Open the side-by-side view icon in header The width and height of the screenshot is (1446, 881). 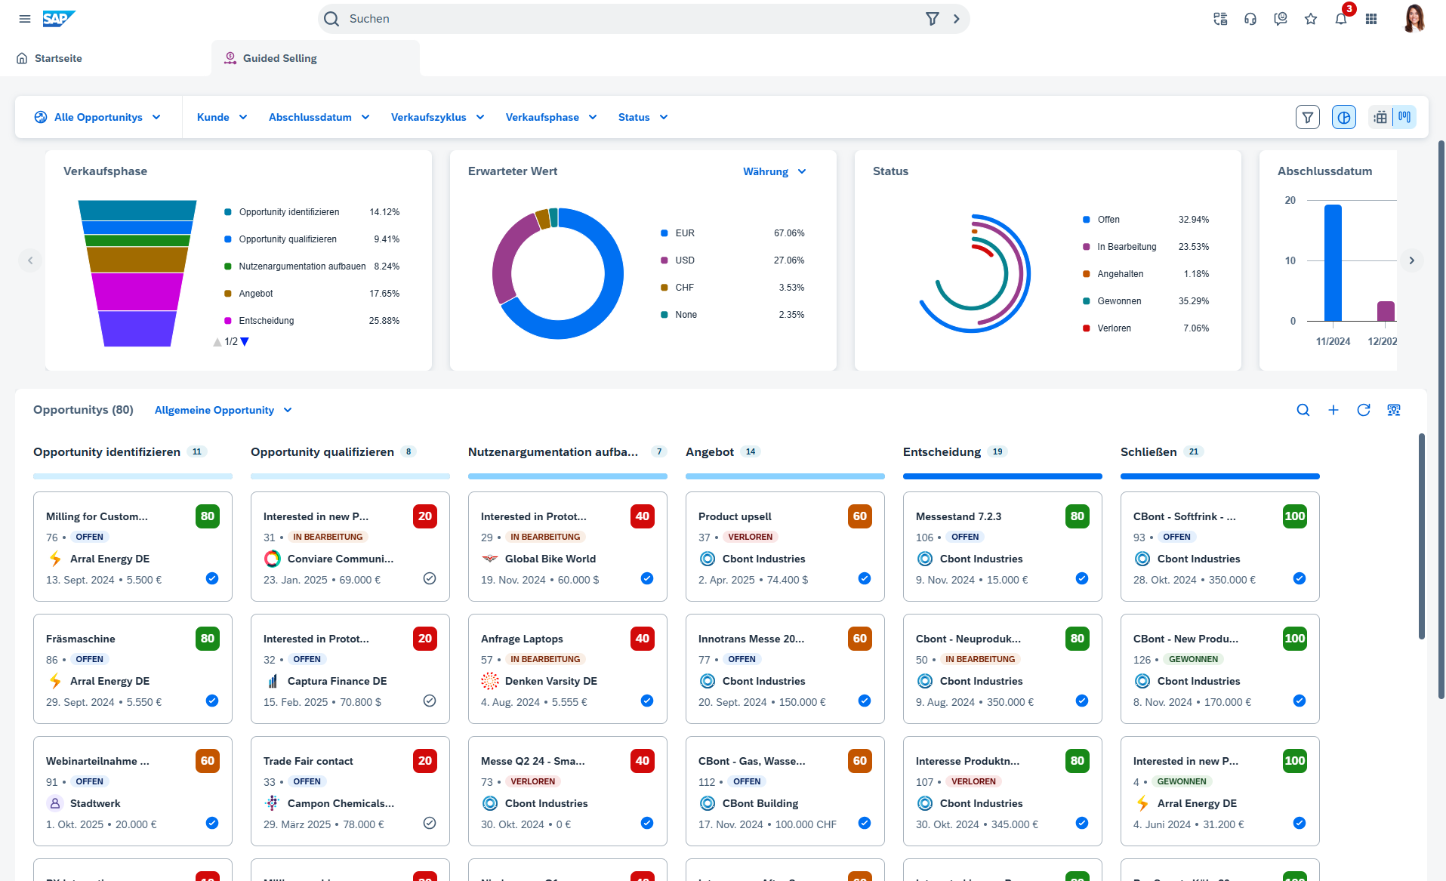(1220, 19)
